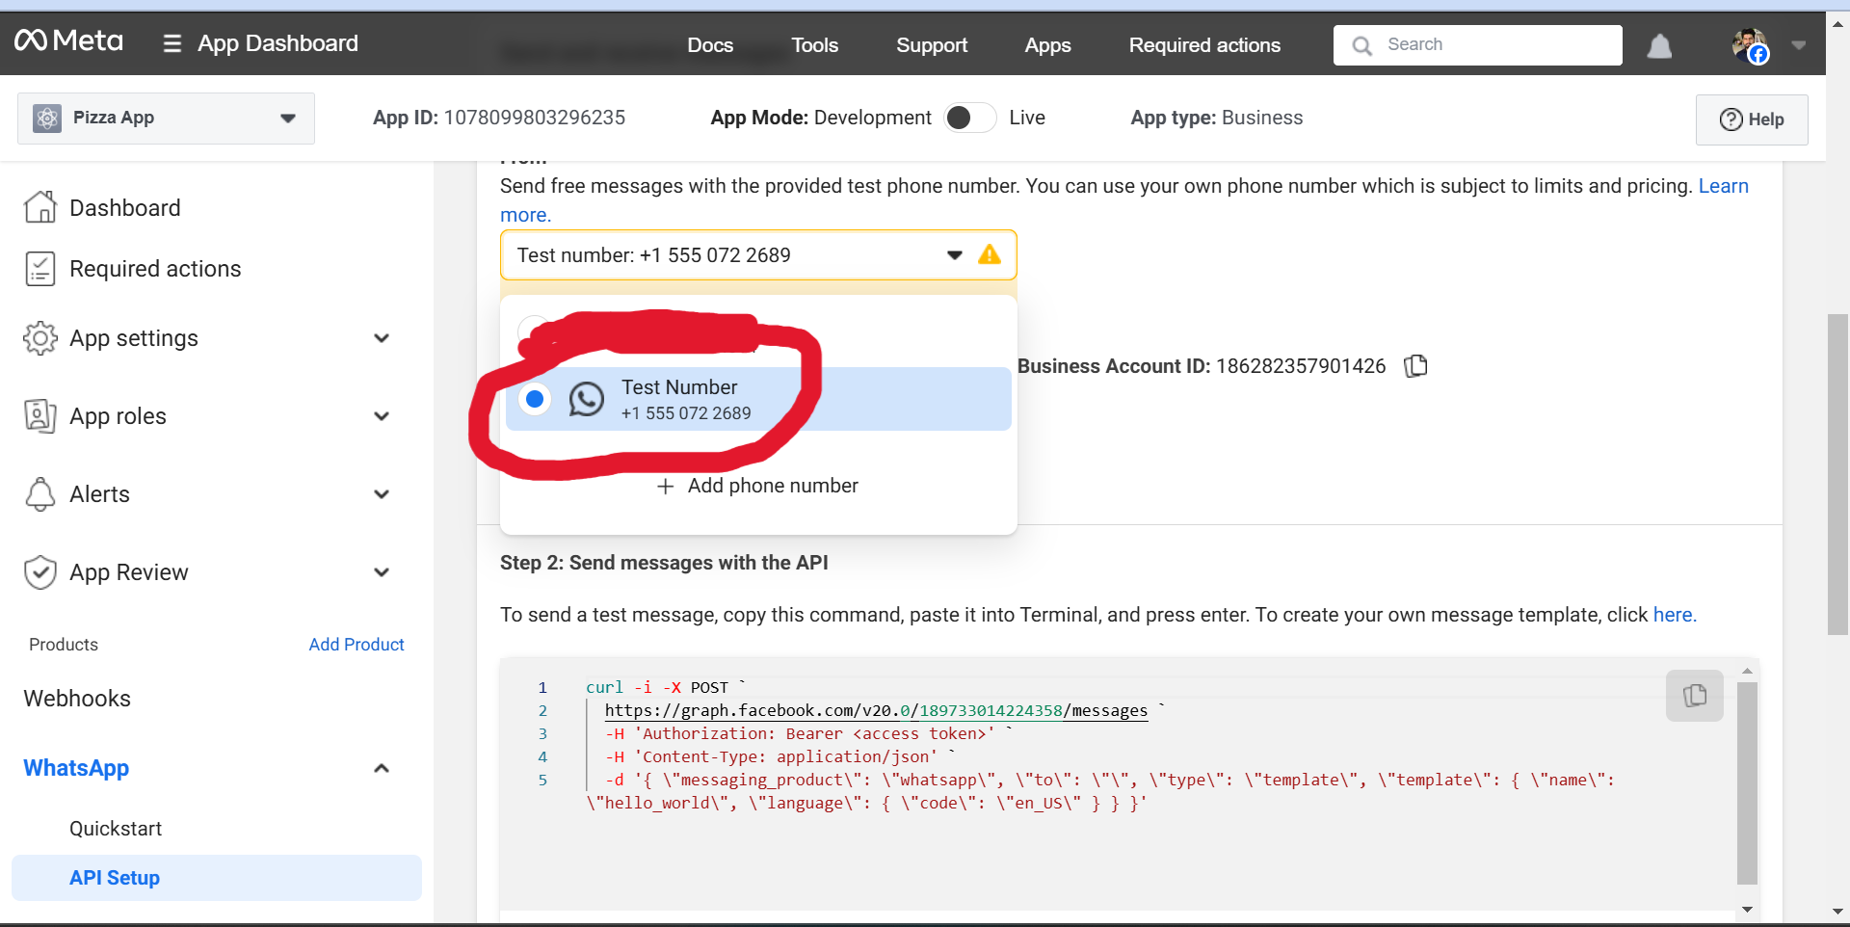Open the API Setup page
The height and width of the screenshot is (927, 1850).
[115, 878]
